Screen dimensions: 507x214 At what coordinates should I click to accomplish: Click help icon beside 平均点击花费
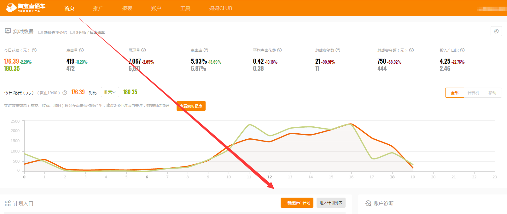coord(279,50)
